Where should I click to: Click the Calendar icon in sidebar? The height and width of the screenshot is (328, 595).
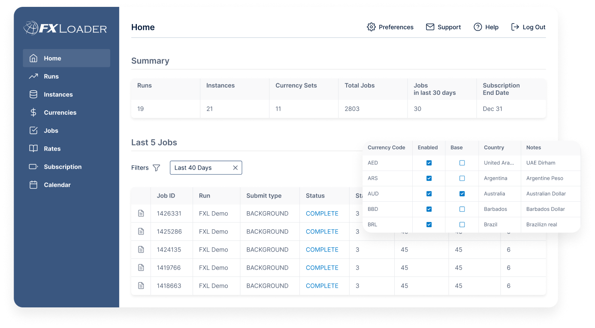tap(33, 185)
